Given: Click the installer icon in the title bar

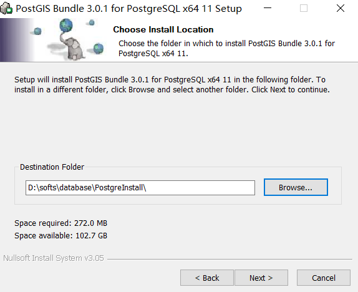Looking at the screenshot, I should click(6, 9).
